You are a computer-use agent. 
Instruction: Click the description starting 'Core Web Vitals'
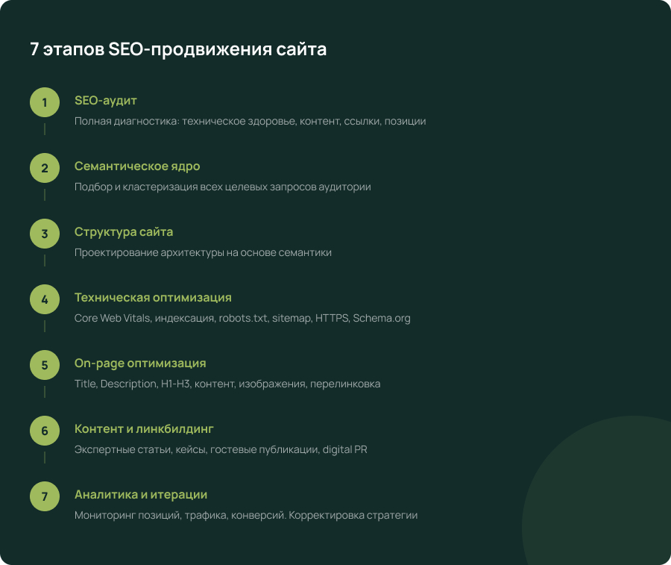[242, 318]
